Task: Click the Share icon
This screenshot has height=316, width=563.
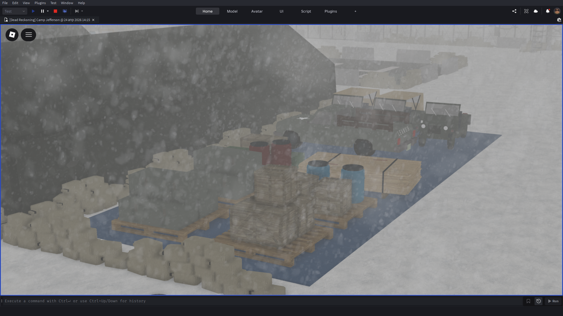Action: pyautogui.click(x=514, y=11)
